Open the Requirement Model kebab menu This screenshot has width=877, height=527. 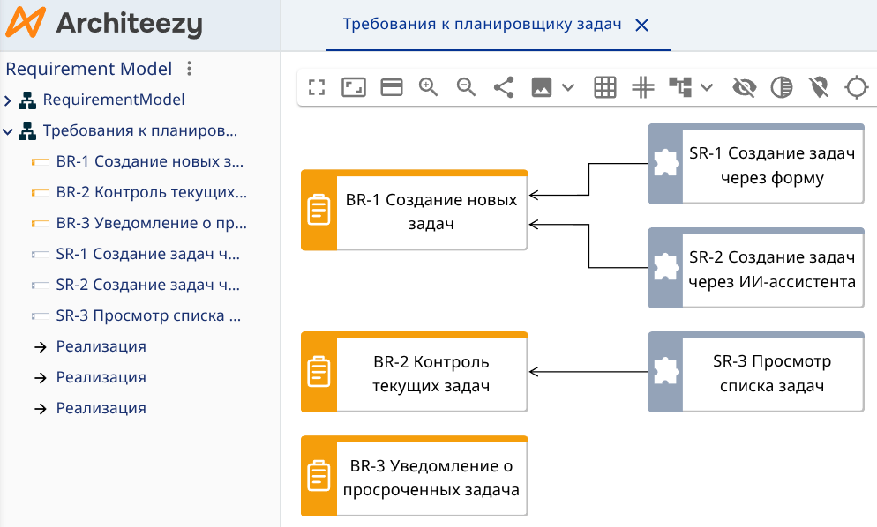coord(189,68)
